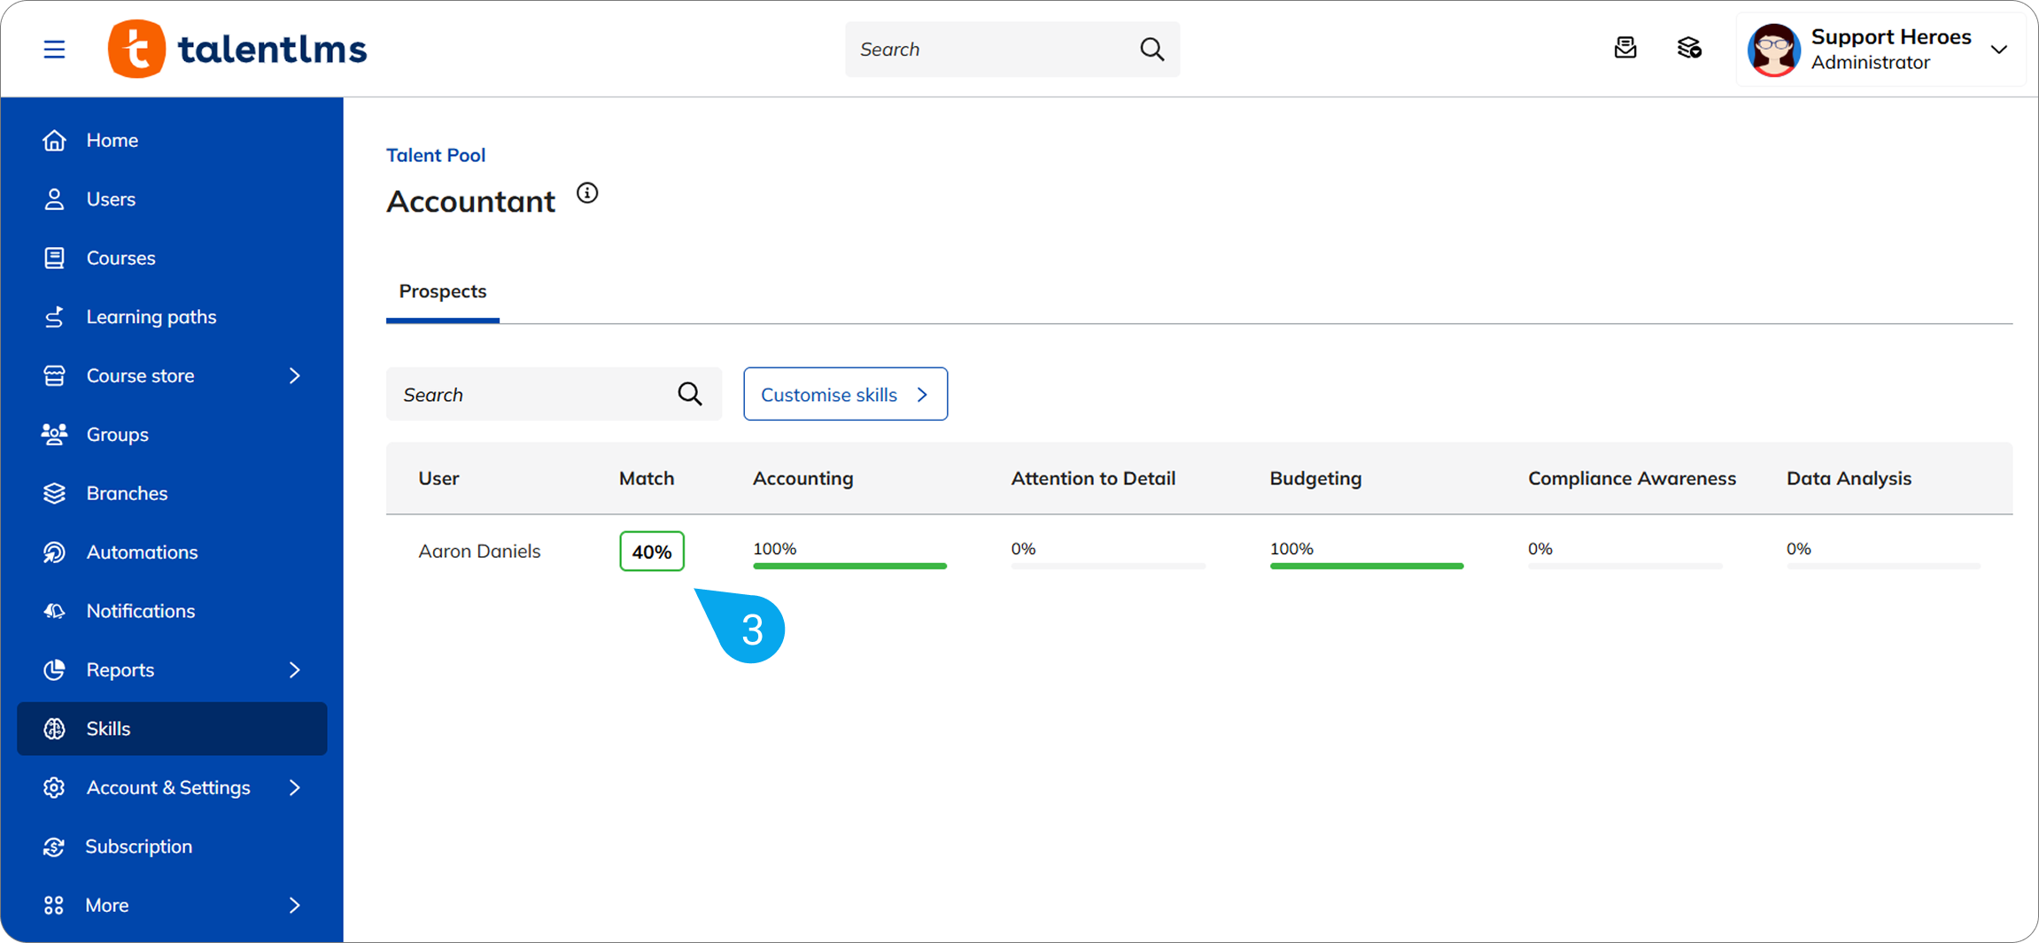Follow the Talent Pool breadcrumb link
The image size is (2039, 943).
click(436, 155)
